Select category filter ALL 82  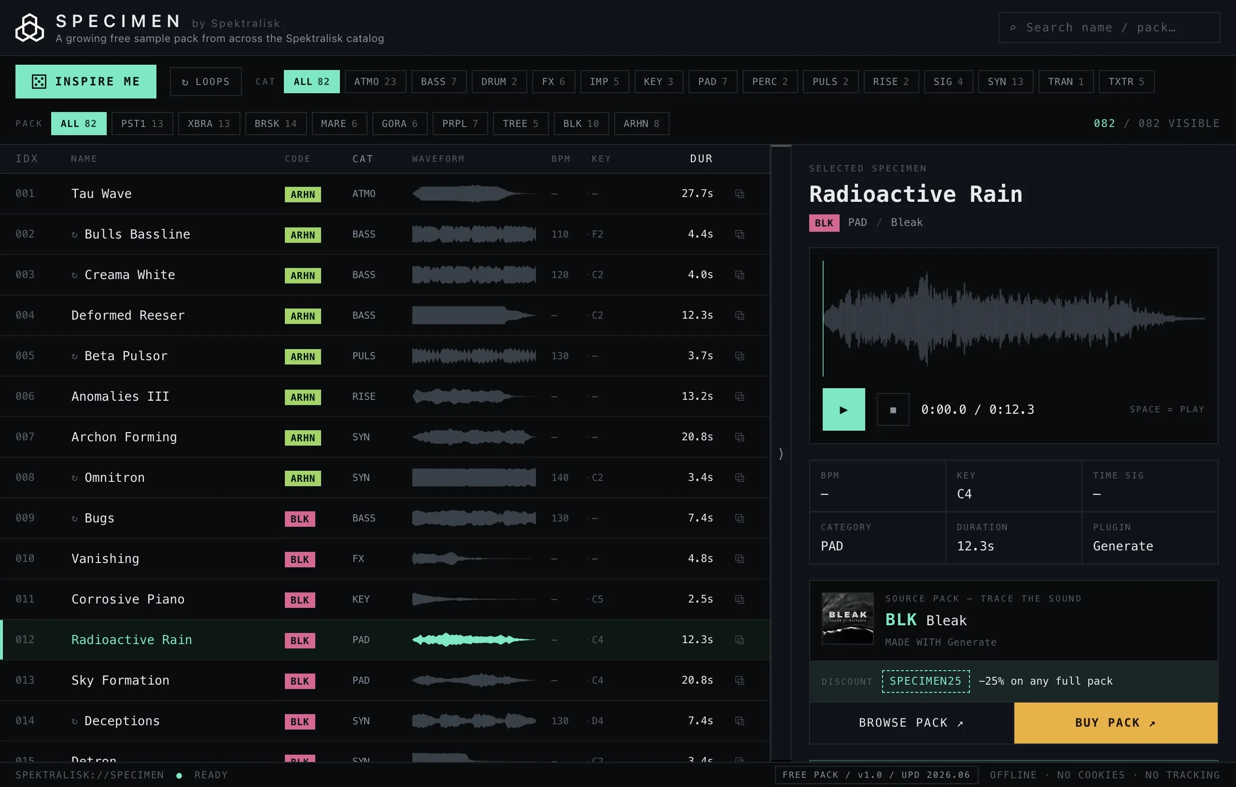[x=311, y=82]
